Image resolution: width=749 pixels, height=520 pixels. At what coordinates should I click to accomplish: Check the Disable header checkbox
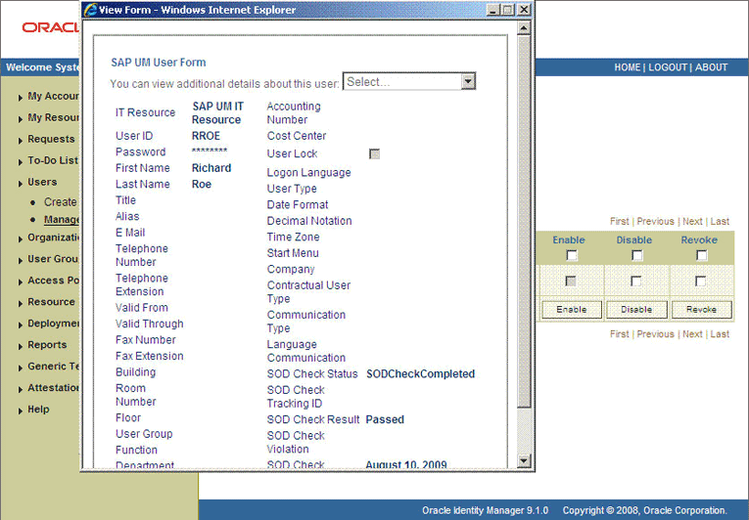point(636,256)
